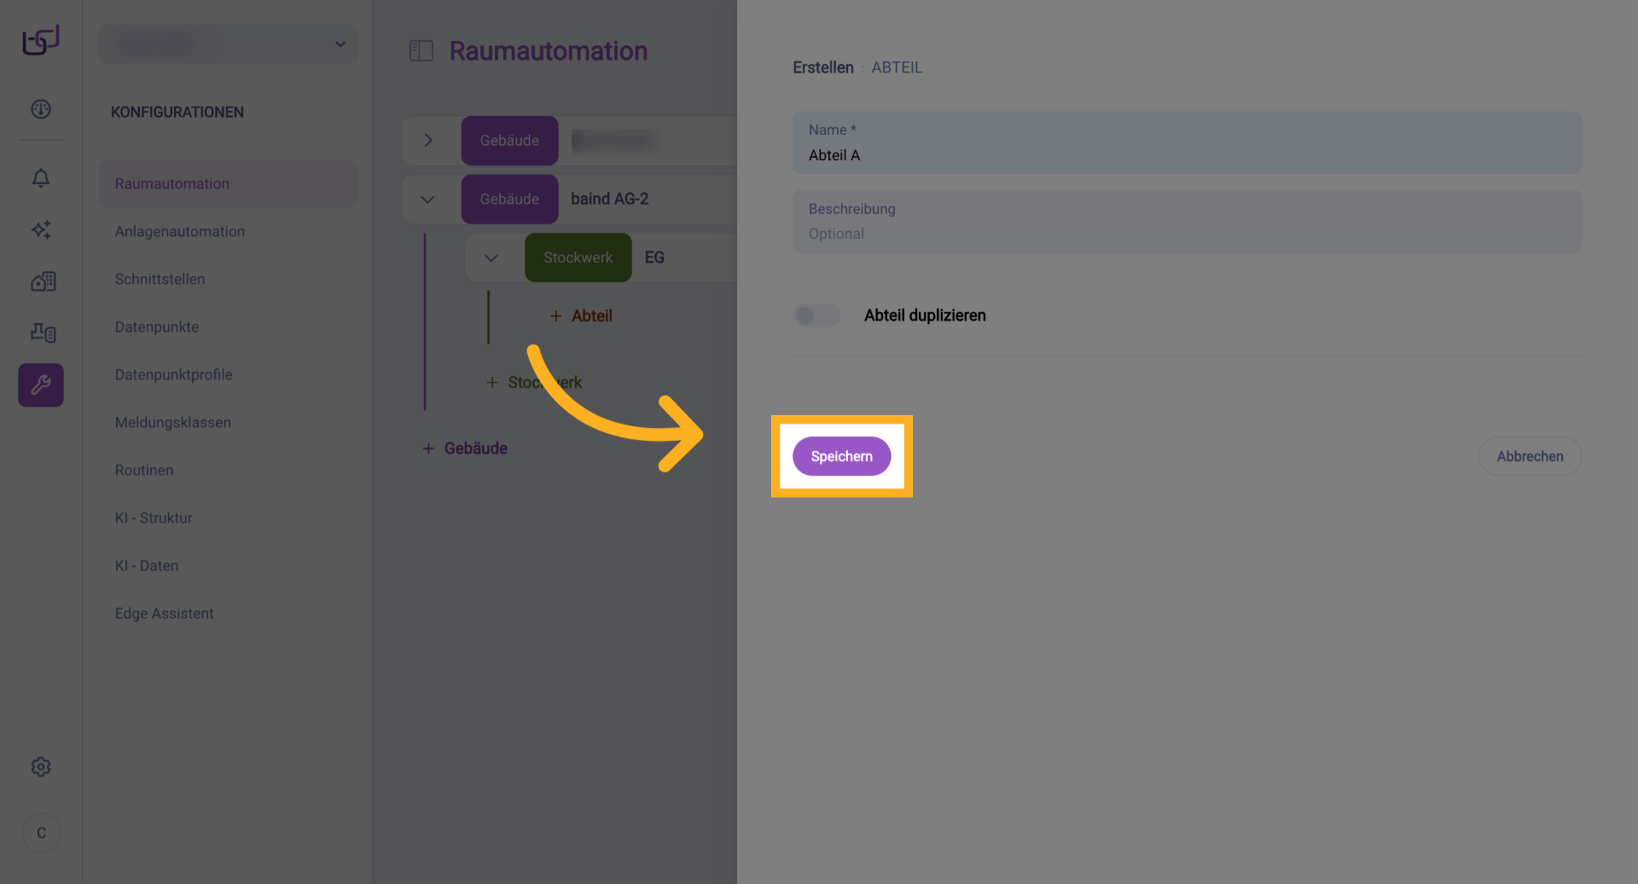Image resolution: width=1638 pixels, height=884 pixels.
Task: Open notifications bell icon
Action: (41, 178)
